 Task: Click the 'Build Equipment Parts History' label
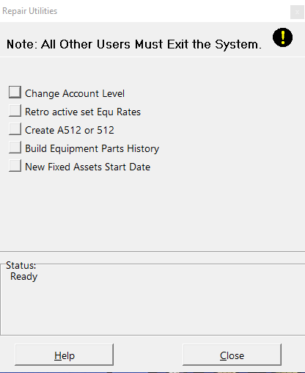(92, 148)
